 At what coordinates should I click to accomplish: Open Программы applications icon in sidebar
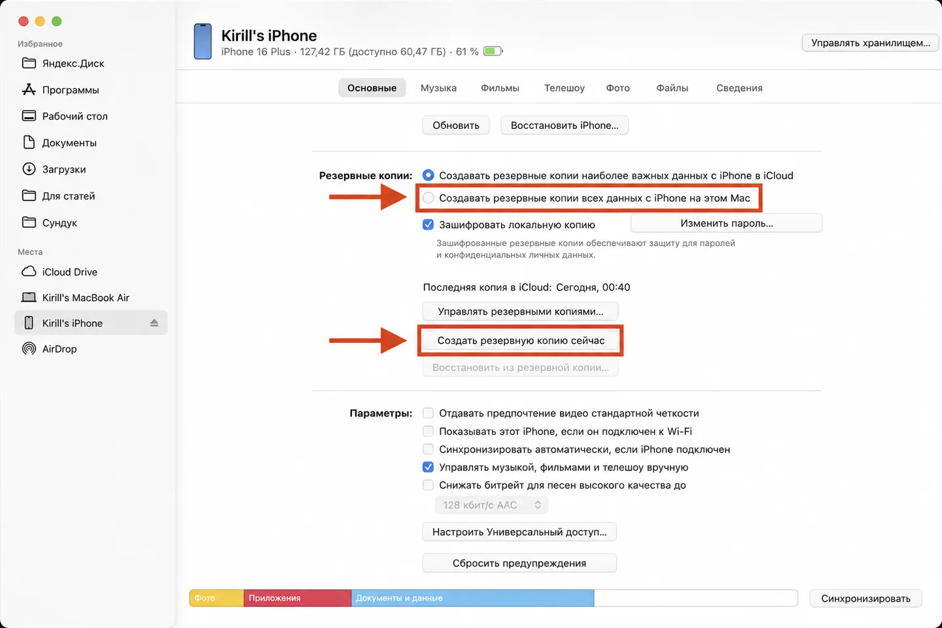[29, 90]
